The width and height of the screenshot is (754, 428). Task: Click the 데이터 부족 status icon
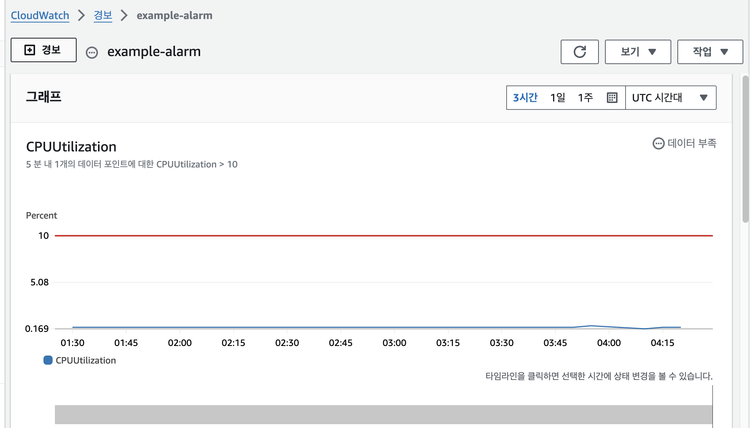658,143
